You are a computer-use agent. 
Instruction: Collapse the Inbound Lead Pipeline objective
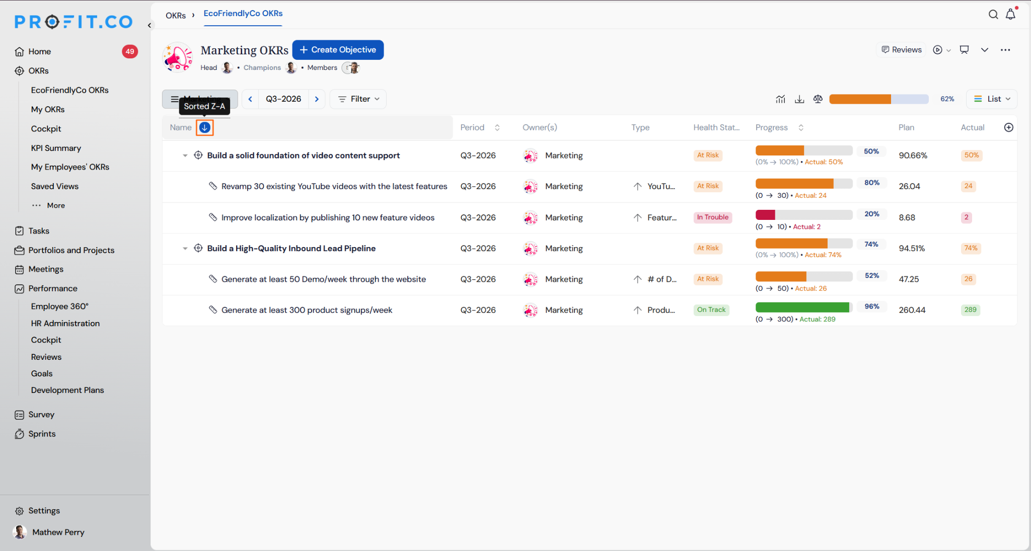185,249
